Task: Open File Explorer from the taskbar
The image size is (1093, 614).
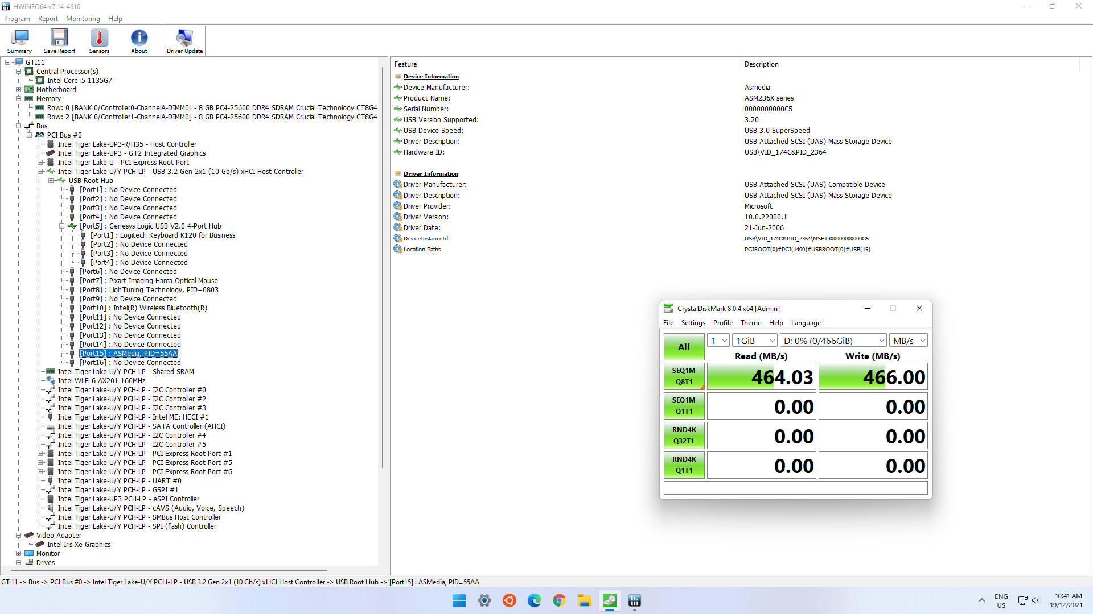Action: point(584,600)
